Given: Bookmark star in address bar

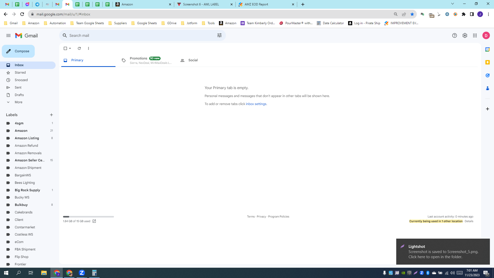Looking at the screenshot, I should pyautogui.click(x=412, y=14).
